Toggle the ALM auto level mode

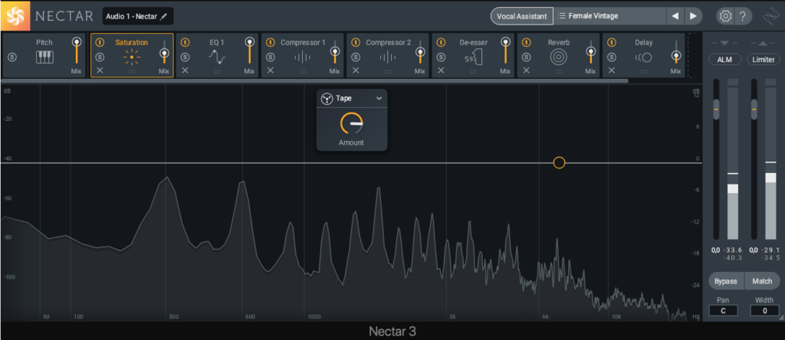tap(724, 60)
